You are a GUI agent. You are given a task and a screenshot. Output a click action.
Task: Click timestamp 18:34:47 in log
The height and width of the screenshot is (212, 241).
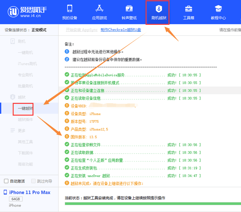coord(190,176)
